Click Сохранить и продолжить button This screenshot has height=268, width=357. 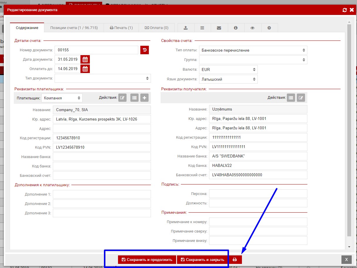[147, 259]
